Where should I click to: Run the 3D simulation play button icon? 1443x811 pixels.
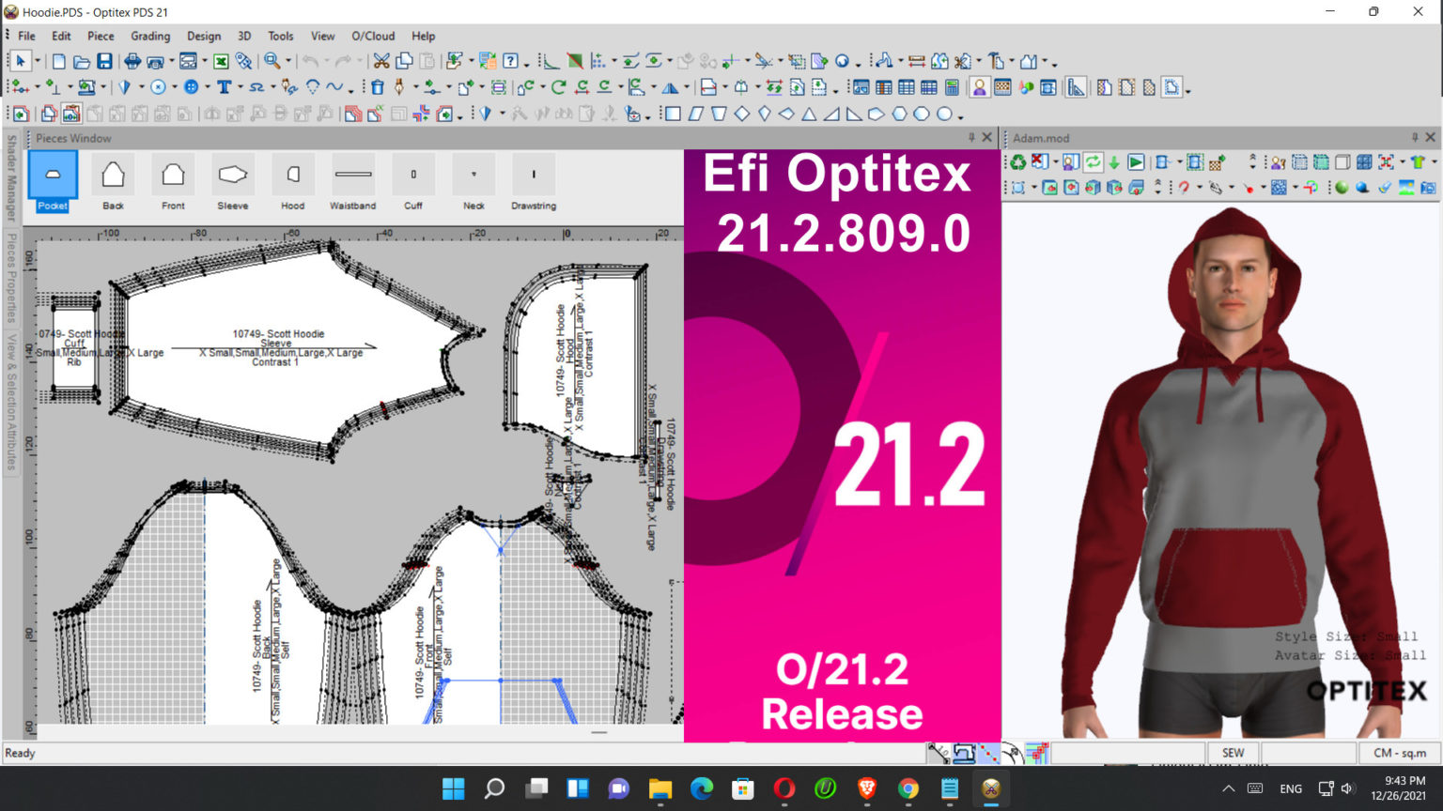(1136, 162)
